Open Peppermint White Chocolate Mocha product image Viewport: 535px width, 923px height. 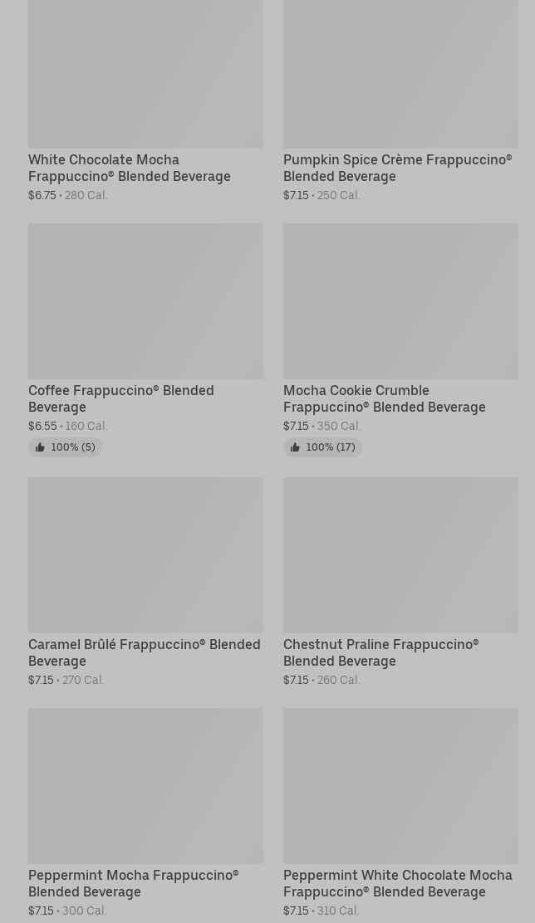(x=400, y=785)
